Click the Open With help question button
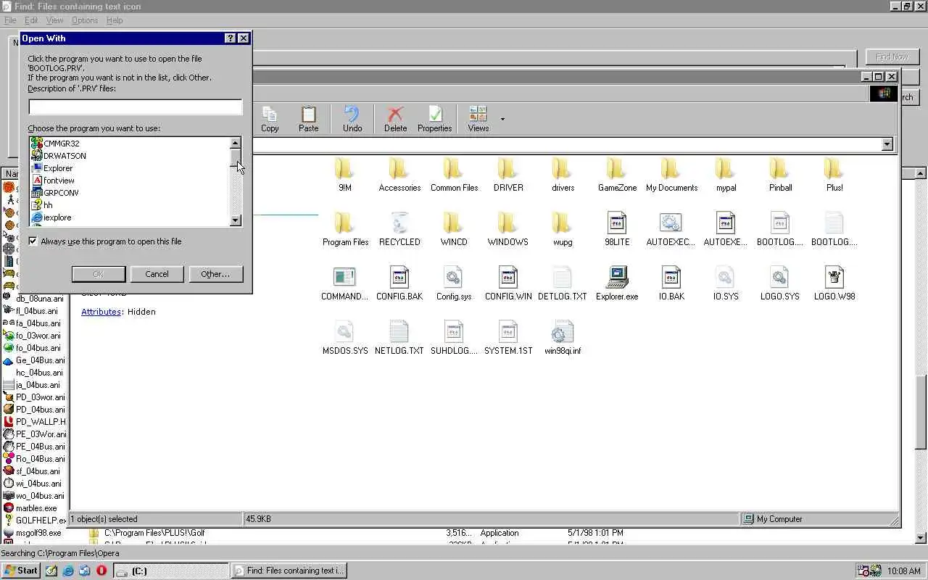928x580 pixels. click(x=231, y=38)
